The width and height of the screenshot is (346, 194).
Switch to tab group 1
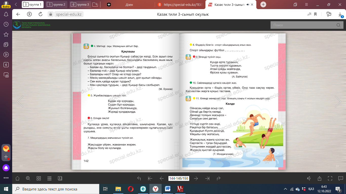(33, 5)
